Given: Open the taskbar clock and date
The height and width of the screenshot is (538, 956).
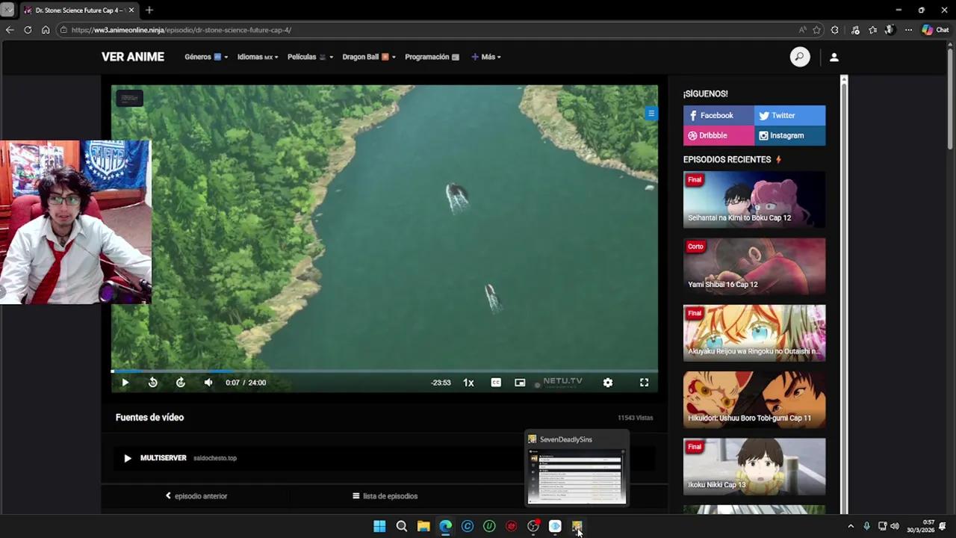Looking at the screenshot, I should click(x=920, y=526).
